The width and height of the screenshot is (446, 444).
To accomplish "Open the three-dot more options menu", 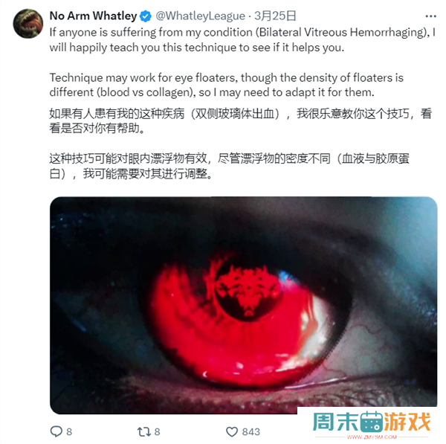I will (430, 16).
